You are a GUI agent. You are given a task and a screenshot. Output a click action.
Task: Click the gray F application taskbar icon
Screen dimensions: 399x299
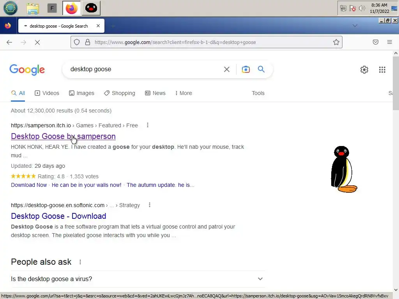click(52, 9)
